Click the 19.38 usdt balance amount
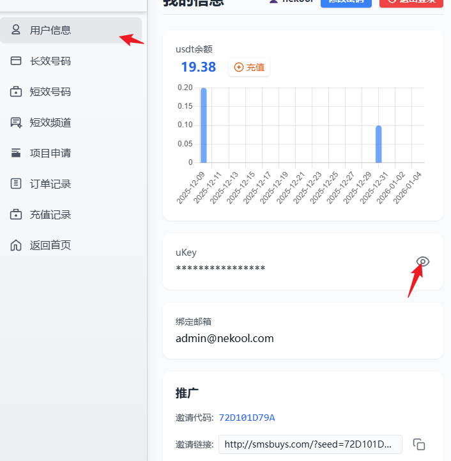This screenshot has height=461, width=451. [198, 67]
